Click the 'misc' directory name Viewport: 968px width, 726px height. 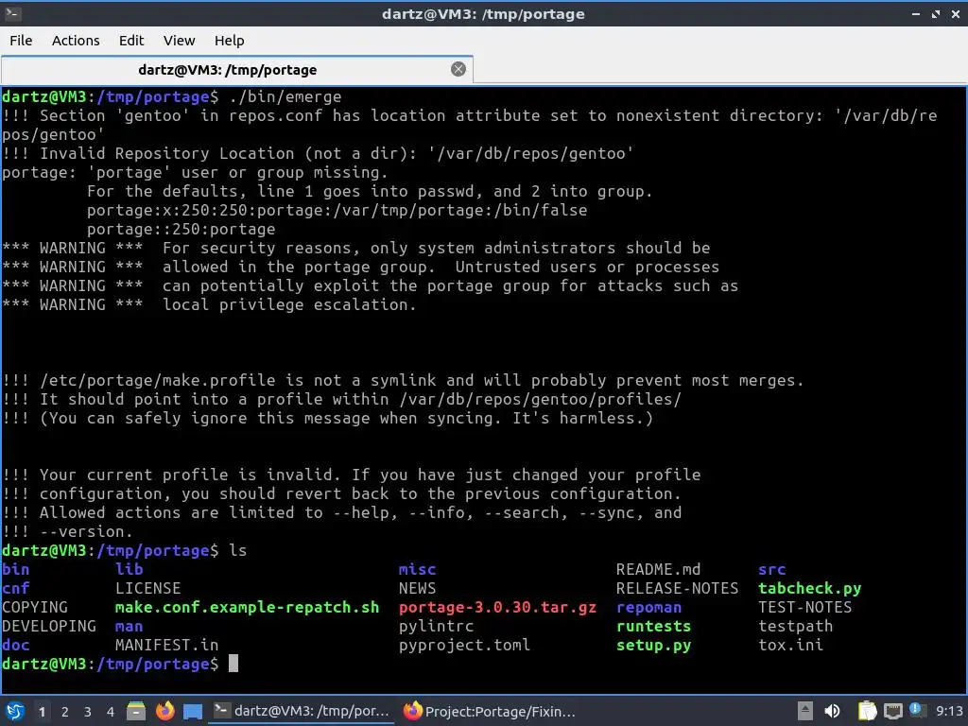417,569
